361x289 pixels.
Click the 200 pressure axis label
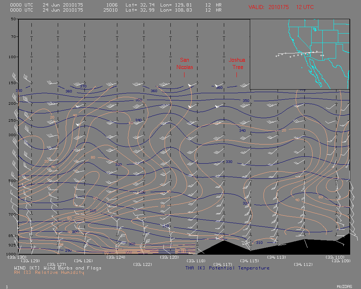point(12,103)
